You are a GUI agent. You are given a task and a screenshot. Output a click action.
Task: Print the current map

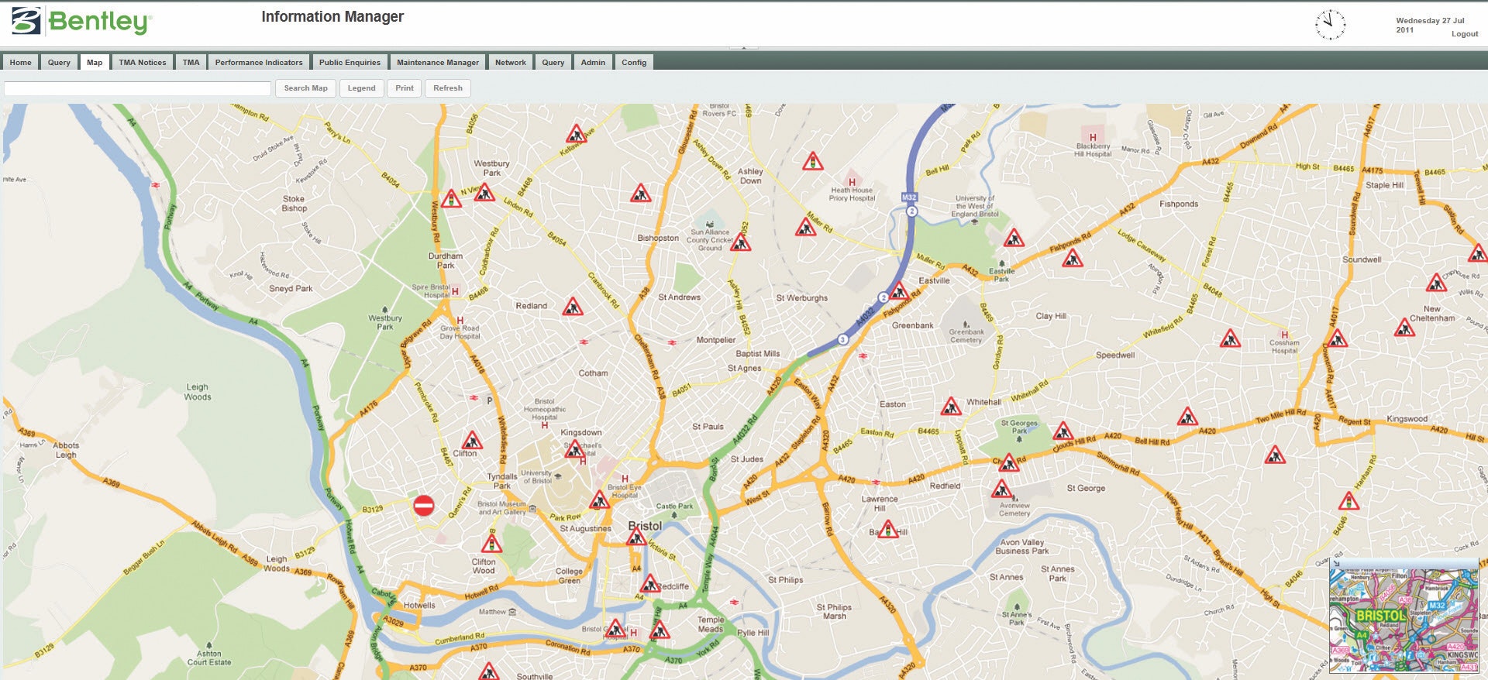point(405,88)
